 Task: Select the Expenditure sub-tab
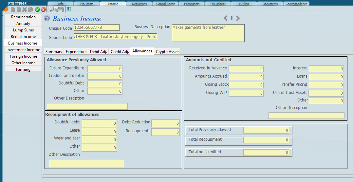click(76, 52)
